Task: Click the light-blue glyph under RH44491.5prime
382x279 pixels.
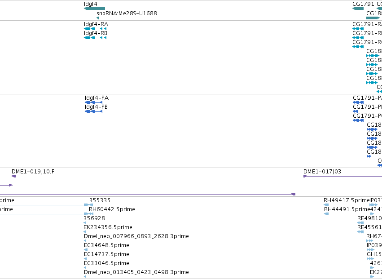Action: pyautogui.click(x=326, y=214)
